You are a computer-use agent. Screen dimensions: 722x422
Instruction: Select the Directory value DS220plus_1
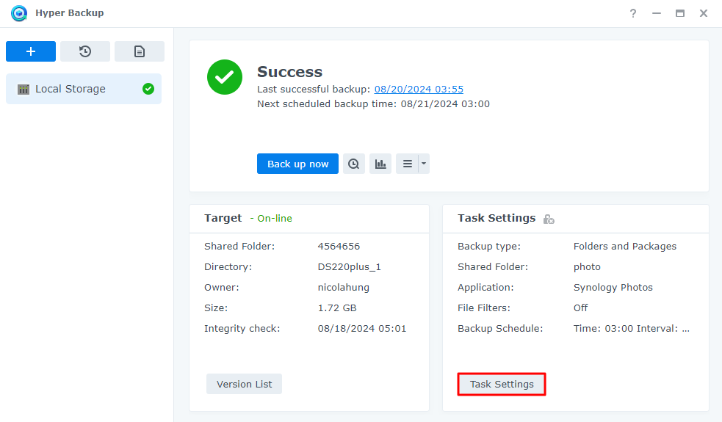pos(350,267)
